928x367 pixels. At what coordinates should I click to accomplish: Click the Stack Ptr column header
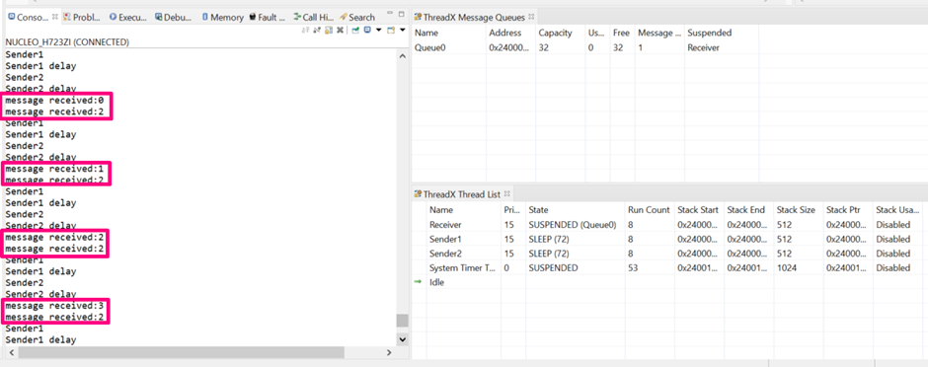coord(848,210)
